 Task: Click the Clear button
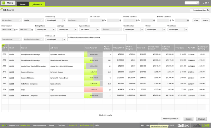[196, 20]
